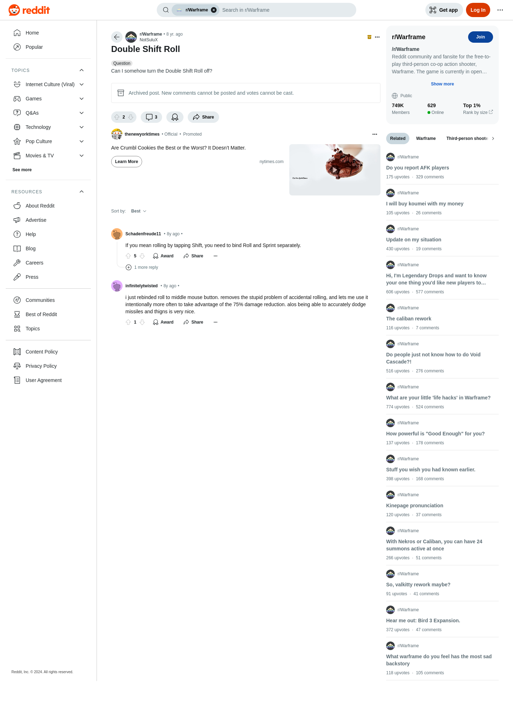
Task: Click Learn More on the promoted post
Action: click(x=126, y=162)
